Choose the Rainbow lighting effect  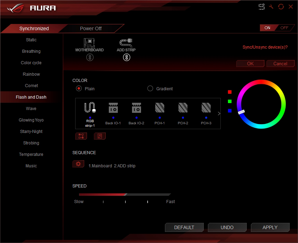click(x=31, y=74)
